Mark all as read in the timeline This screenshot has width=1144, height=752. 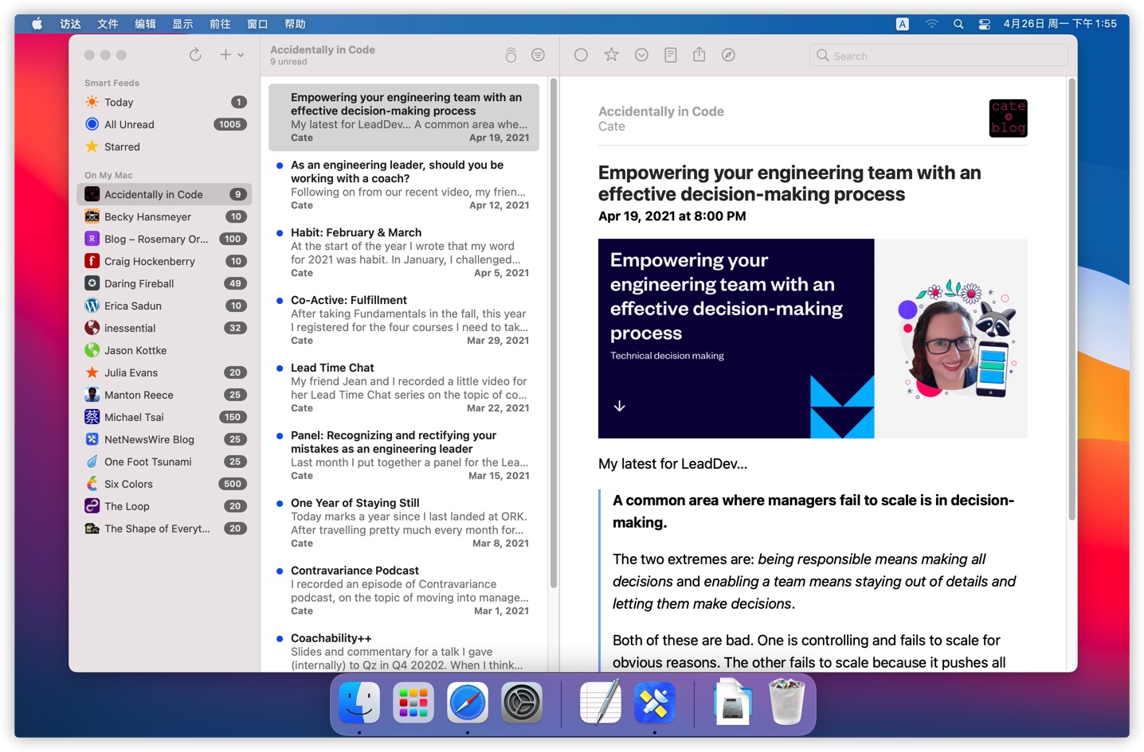pyautogui.click(x=511, y=55)
